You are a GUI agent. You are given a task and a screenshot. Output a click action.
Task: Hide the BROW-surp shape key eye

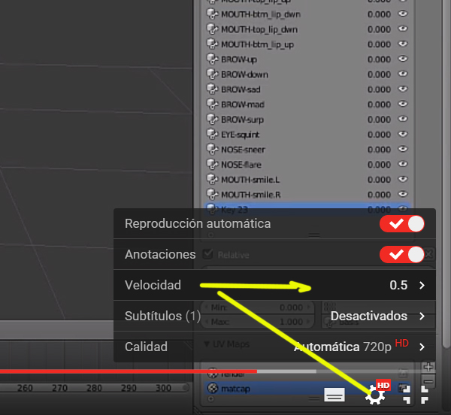coord(403,119)
